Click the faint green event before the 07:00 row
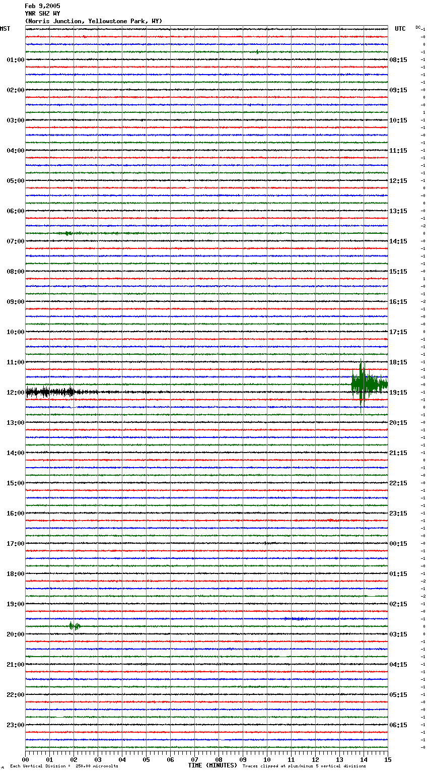This screenshot has height=773, width=428. pyautogui.click(x=68, y=233)
